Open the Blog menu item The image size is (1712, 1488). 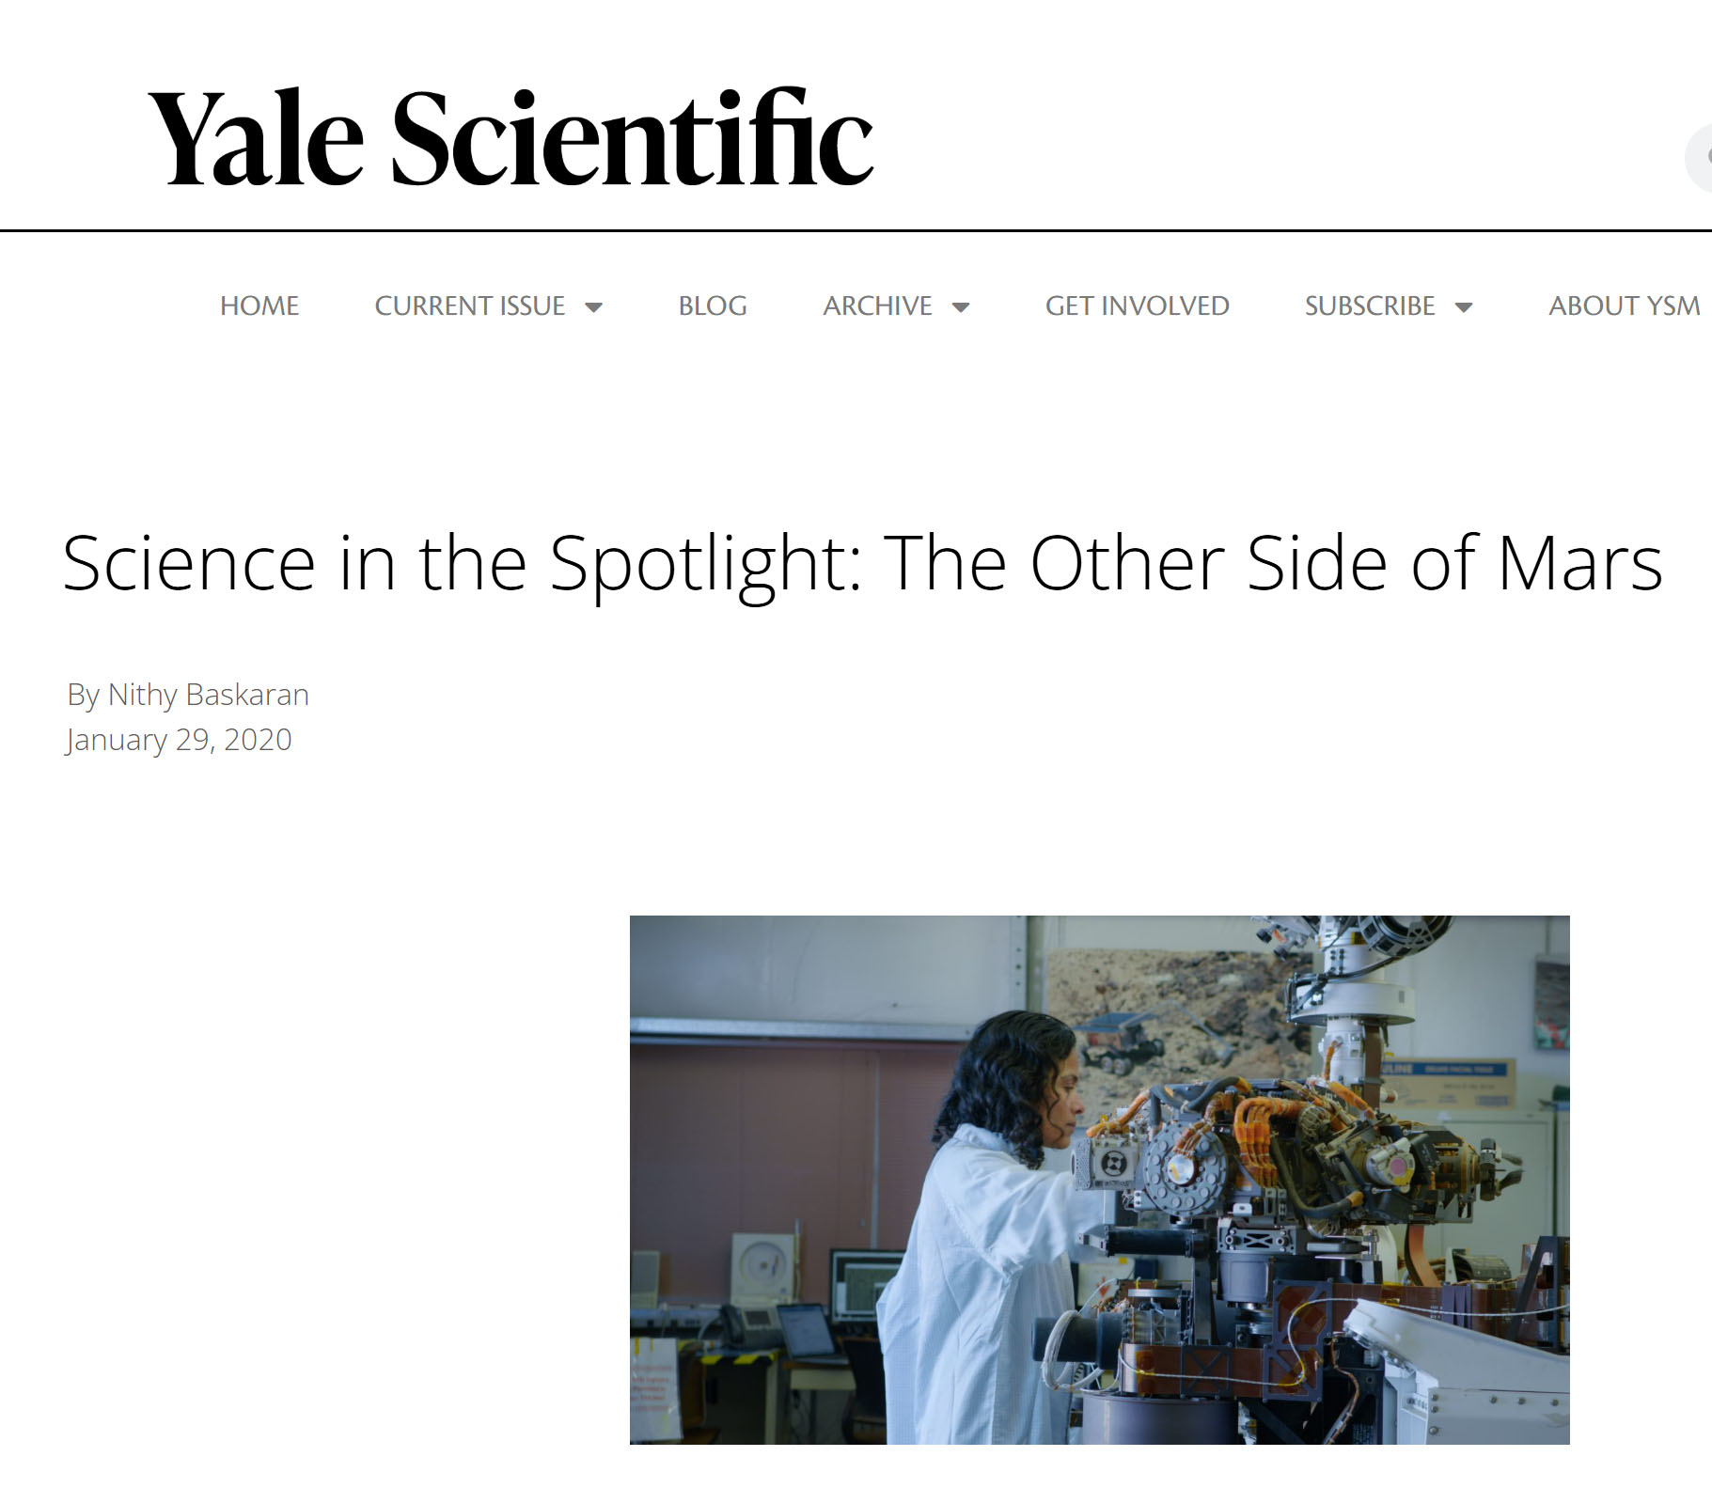click(712, 306)
